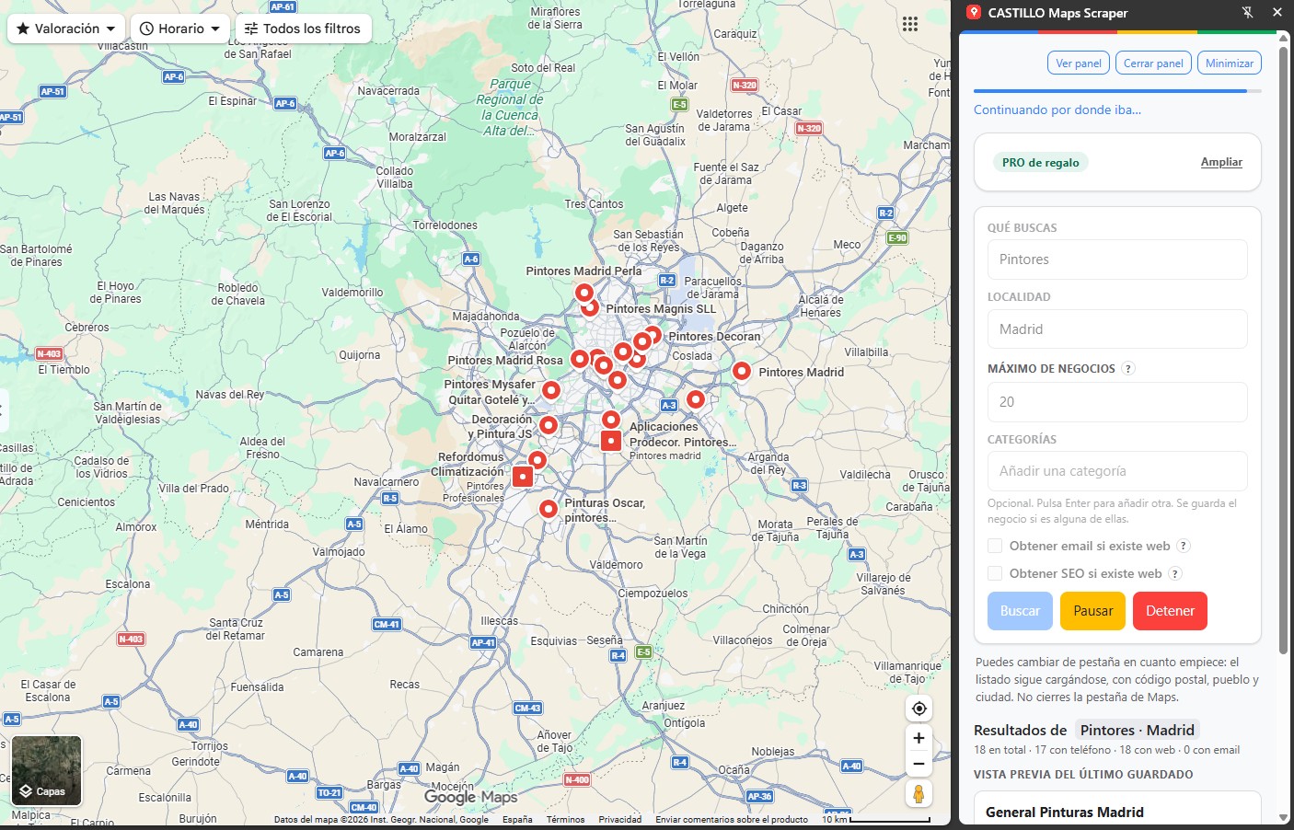This screenshot has width=1294, height=830.
Task: Enable Obtener SEO si existe web
Action: [995, 573]
